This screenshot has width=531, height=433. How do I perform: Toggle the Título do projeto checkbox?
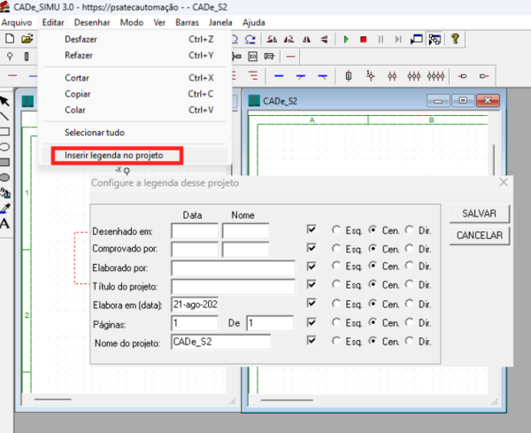[312, 284]
